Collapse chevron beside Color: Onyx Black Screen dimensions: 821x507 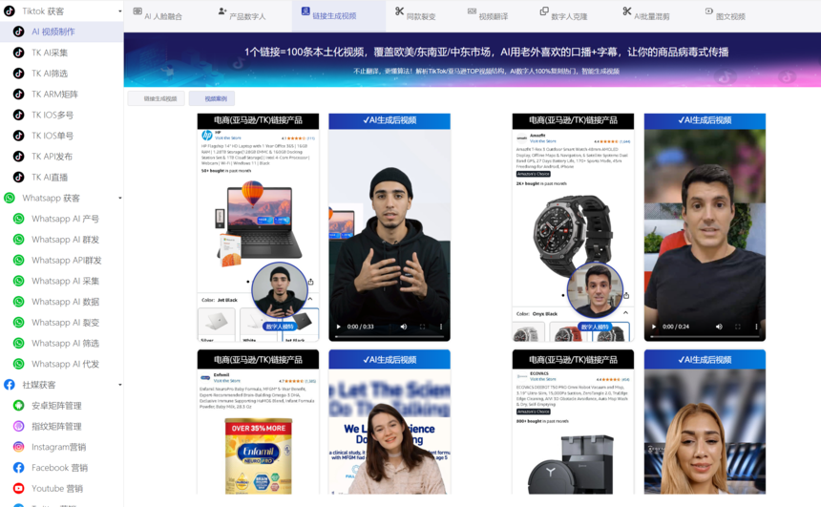(x=625, y=312)
